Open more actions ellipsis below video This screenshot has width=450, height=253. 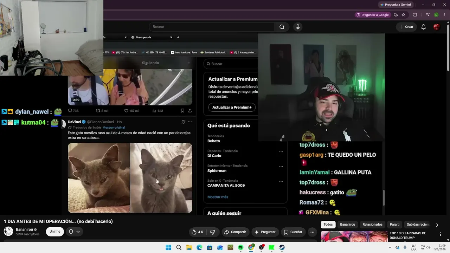pyautogui.click(x=312, y=232)
